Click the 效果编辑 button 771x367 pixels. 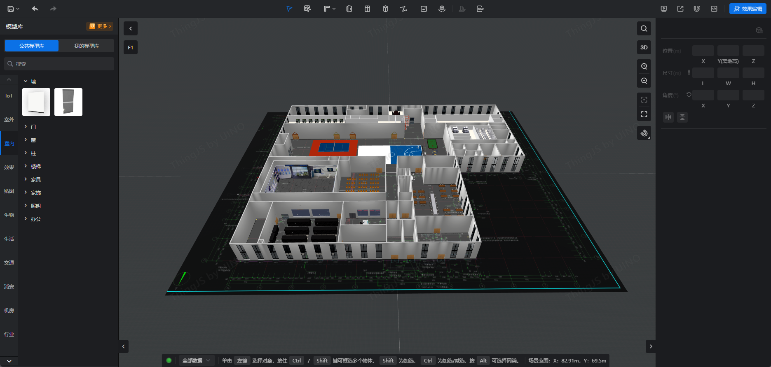(x=748, y=9)
